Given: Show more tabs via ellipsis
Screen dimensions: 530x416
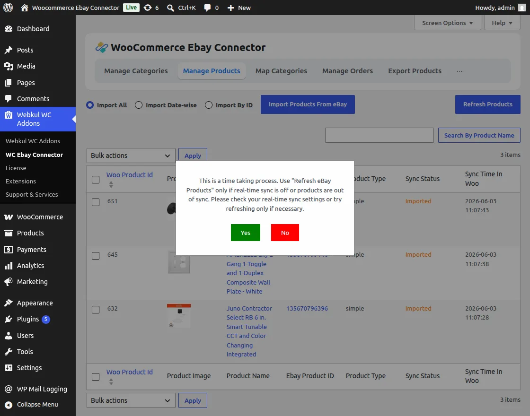Looking at the screenshot, I should coord(459,71).
